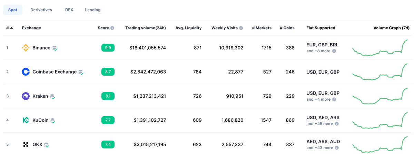The width and height of the screenshot is (414, 155).
Task: Click KuCoin's $1,391,102,727 trading volume
Action: click(x=150, y=120)
